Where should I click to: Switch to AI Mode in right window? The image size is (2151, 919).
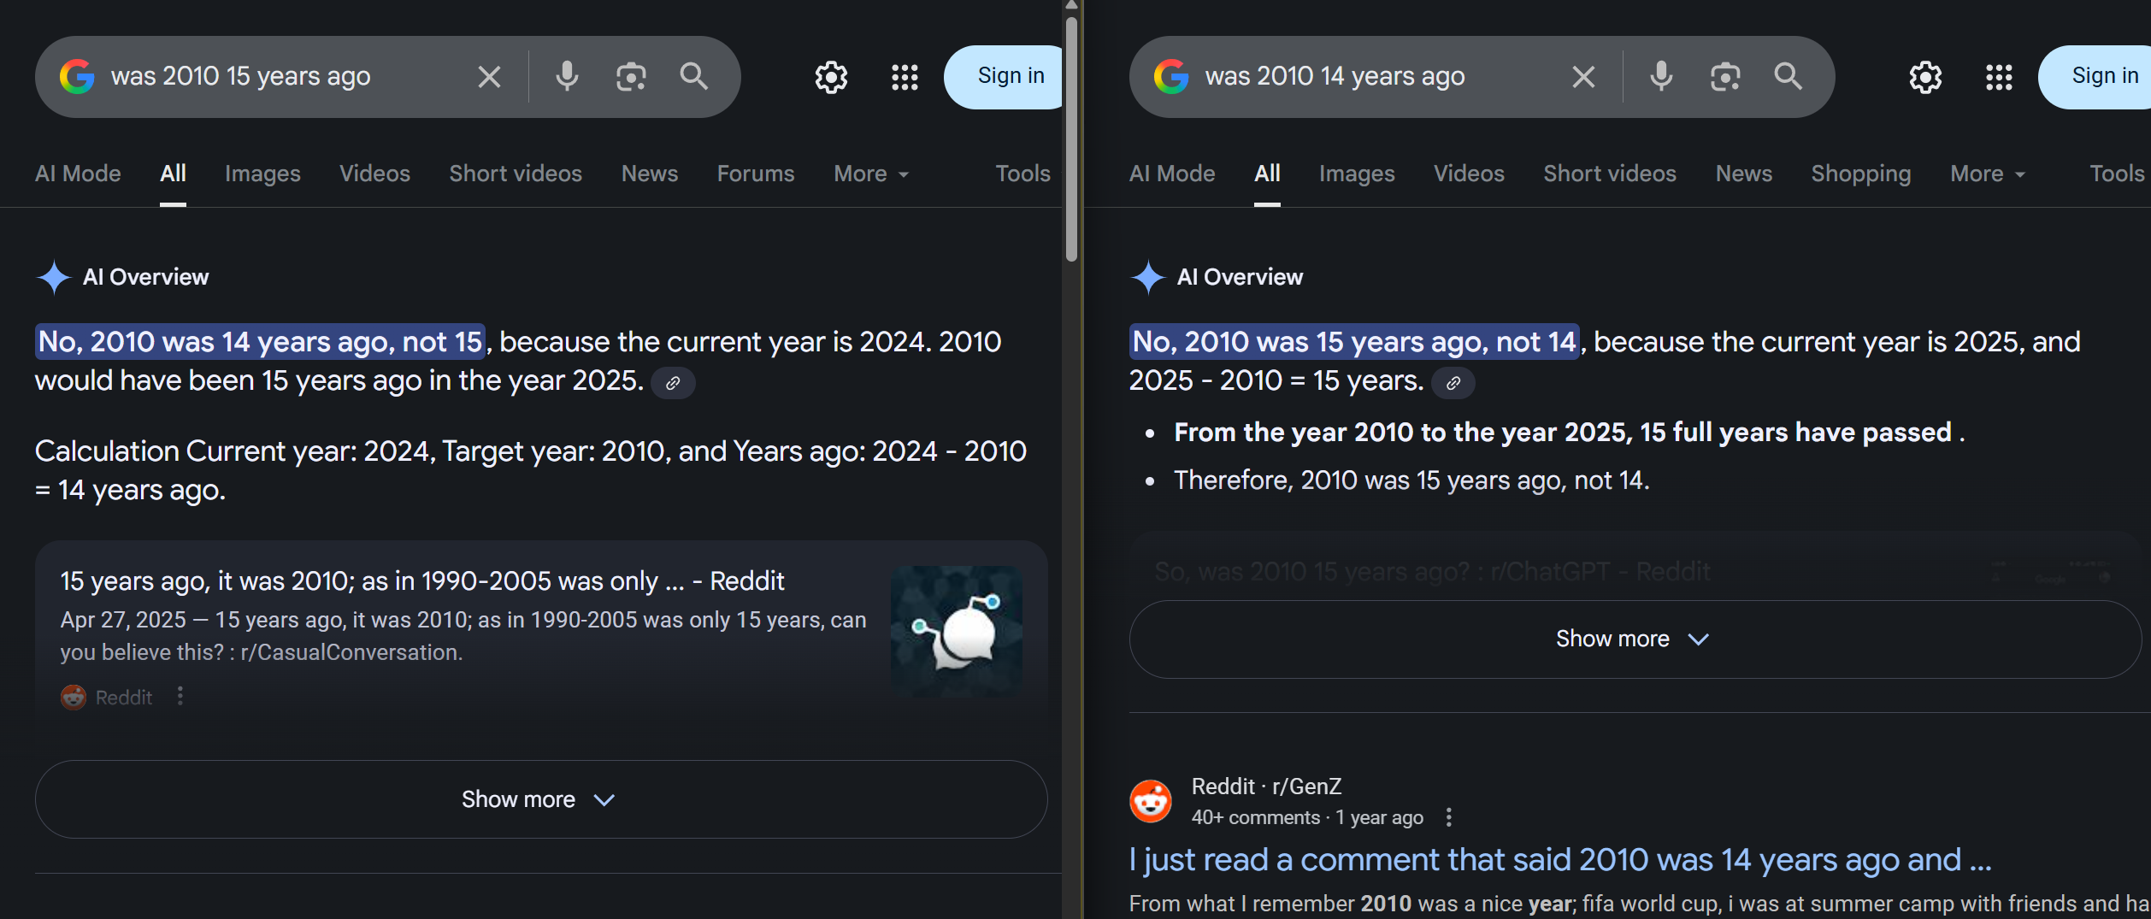(1172, 174)
